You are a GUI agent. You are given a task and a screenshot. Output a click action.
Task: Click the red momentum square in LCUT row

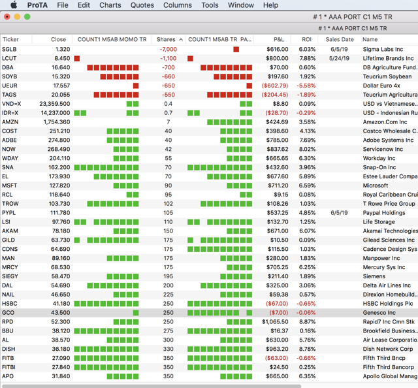coord(77,58)
